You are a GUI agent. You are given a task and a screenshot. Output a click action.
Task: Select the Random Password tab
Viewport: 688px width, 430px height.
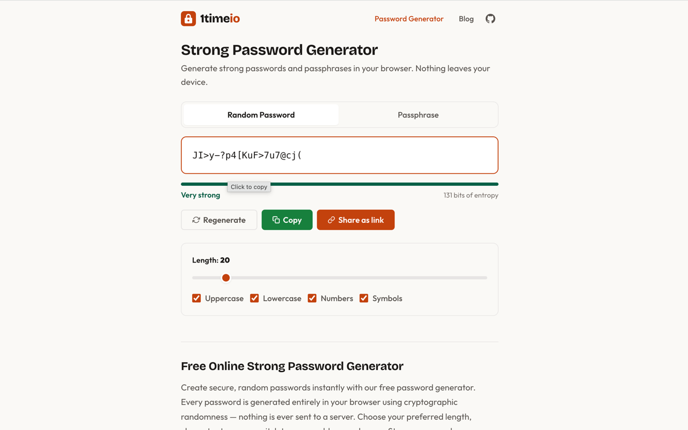tap(261, 115)
